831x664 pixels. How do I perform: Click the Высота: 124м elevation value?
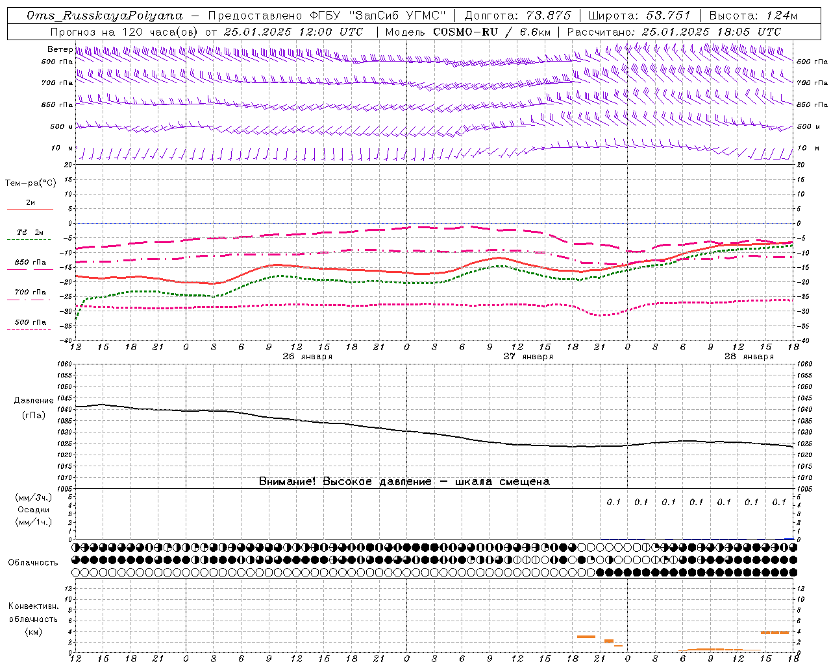point(753,16)
